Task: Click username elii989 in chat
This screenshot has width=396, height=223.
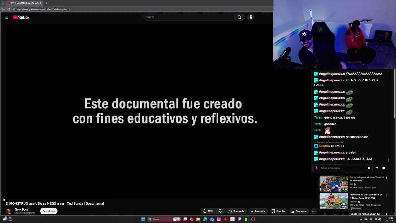Action: (324, 146)
